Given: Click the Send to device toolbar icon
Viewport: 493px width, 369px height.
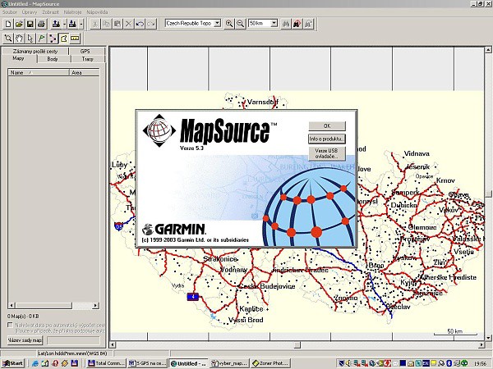Looking at the screenshot, I should click(56, 24).
